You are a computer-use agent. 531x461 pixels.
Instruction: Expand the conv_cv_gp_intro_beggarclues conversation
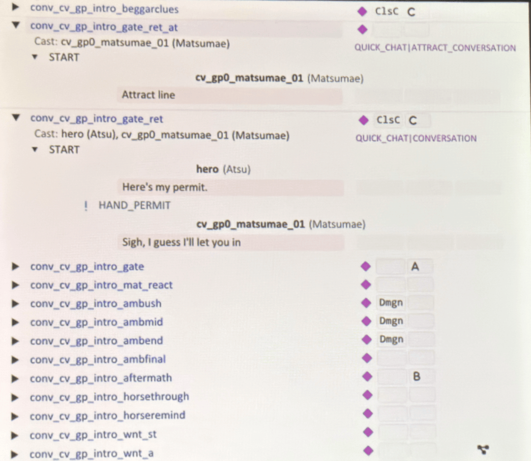pos(16,8)
